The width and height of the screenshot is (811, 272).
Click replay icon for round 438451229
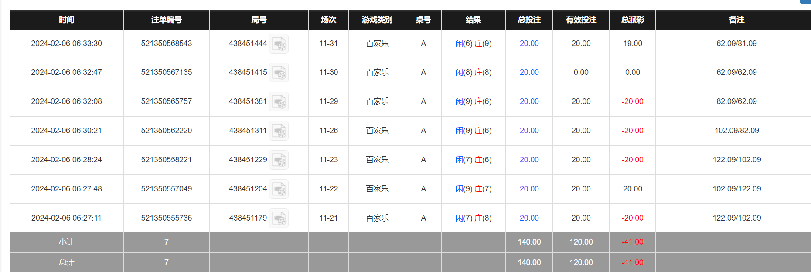coord(279,160)
